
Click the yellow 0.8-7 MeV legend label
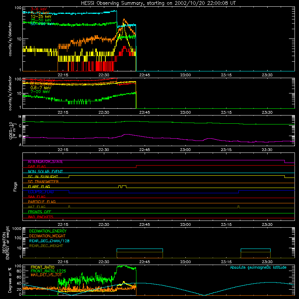(41, 88)
